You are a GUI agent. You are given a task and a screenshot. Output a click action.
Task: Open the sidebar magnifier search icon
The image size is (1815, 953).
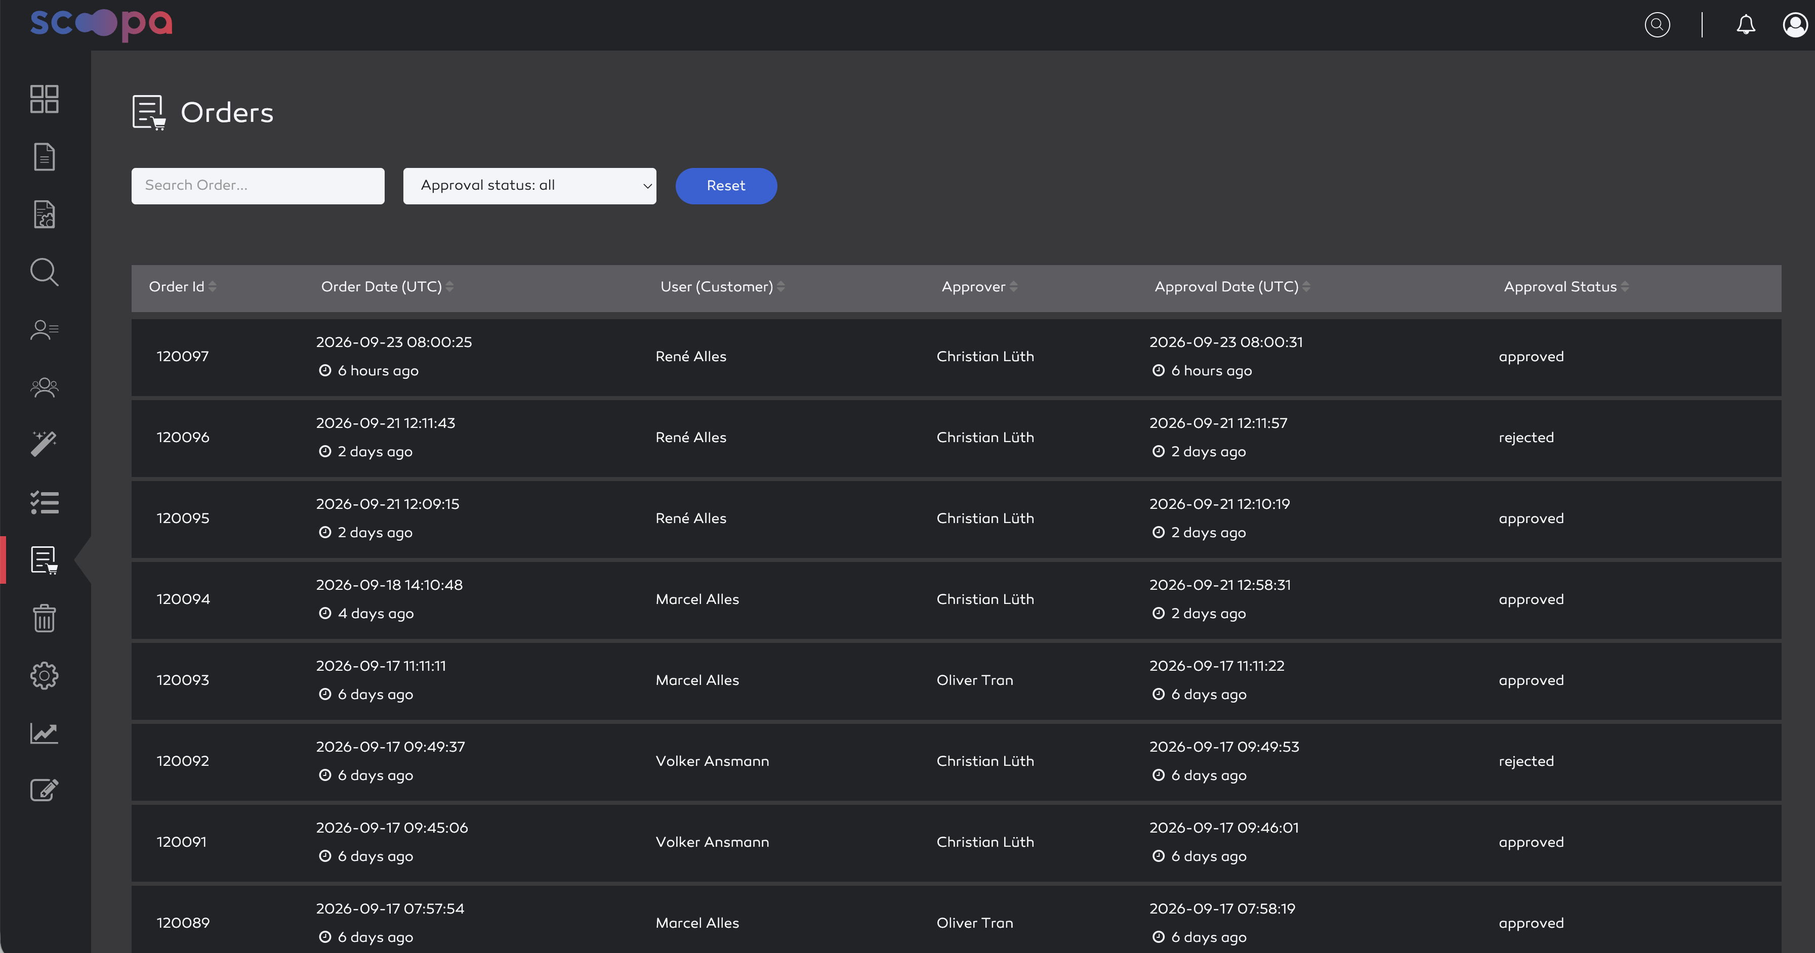45,272
